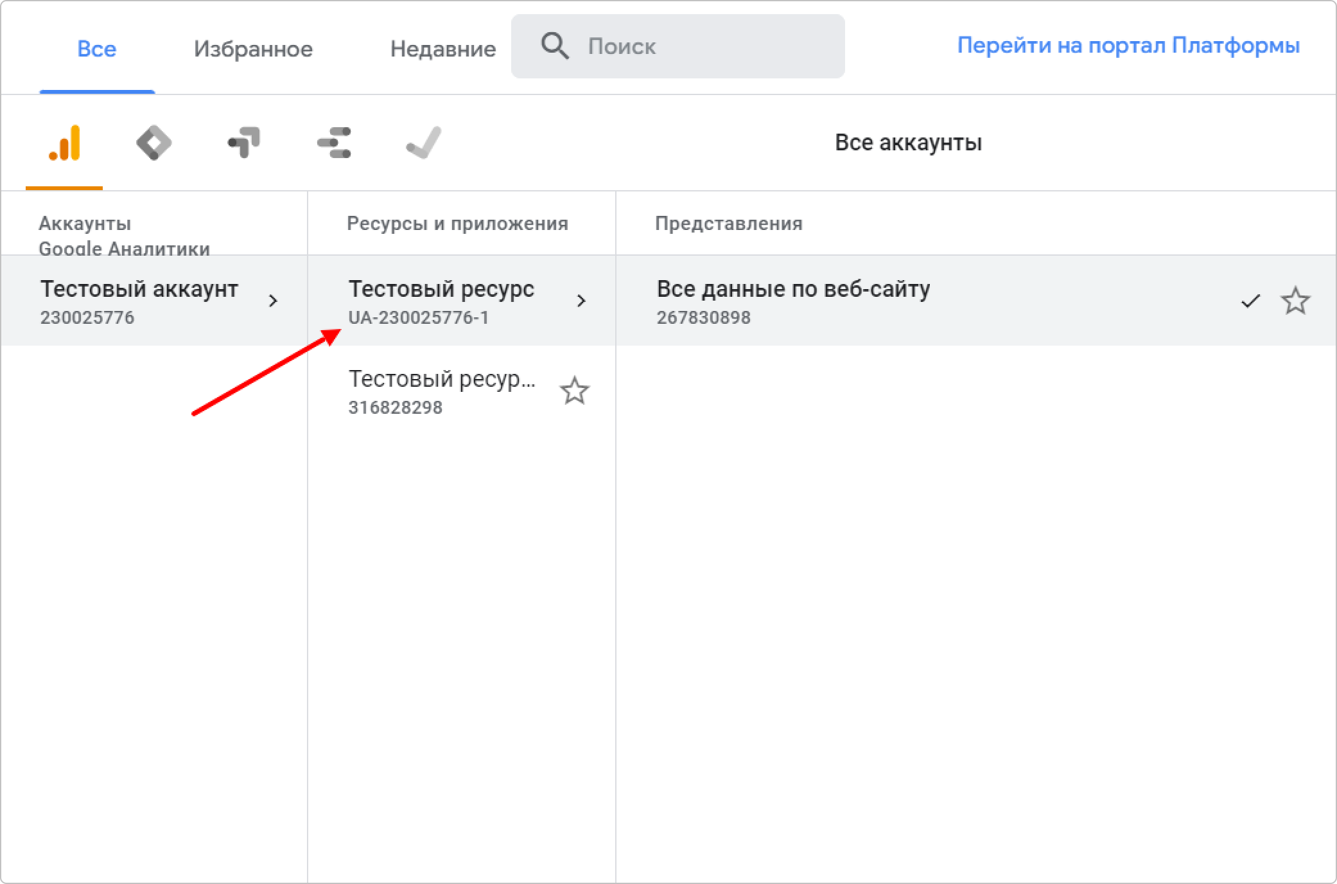
Task: Type in the 'Поиск' search field
Action: [706, 46]
